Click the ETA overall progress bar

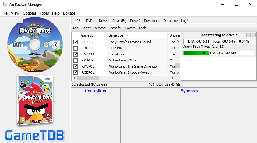click(219, 41)
